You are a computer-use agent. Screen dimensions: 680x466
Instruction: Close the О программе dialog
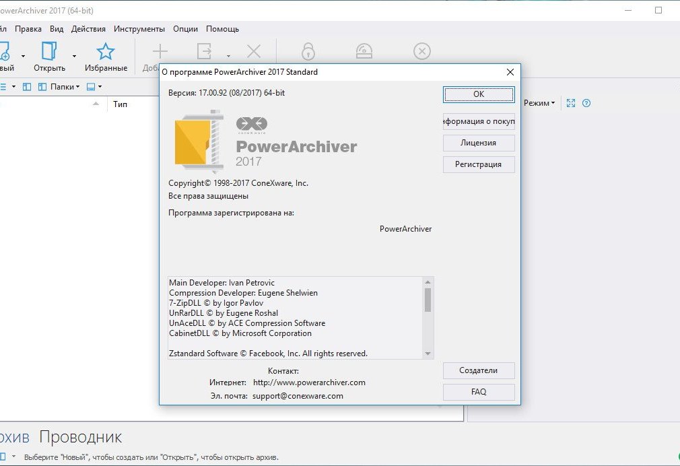[x=510, y=72]
